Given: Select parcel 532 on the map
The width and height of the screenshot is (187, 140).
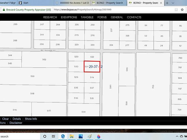Looking at the screenshot, I should tap(92, 57).
